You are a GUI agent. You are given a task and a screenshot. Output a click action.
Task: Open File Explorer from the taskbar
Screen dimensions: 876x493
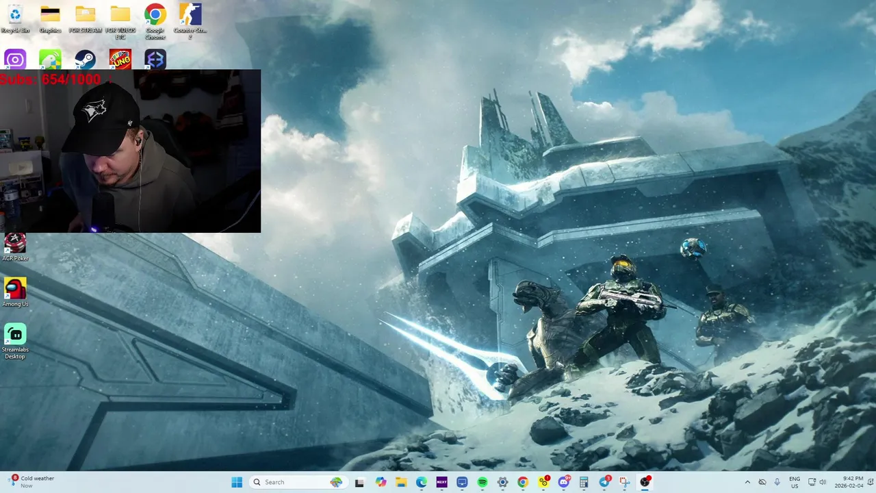(401, 482)
